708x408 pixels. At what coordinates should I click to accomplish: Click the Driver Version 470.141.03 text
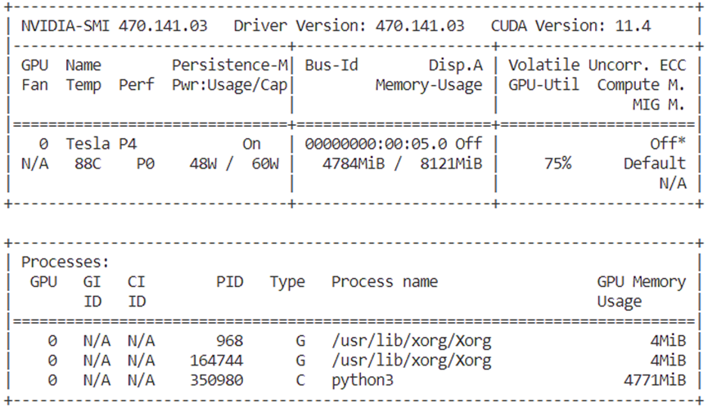coord(349,25)
